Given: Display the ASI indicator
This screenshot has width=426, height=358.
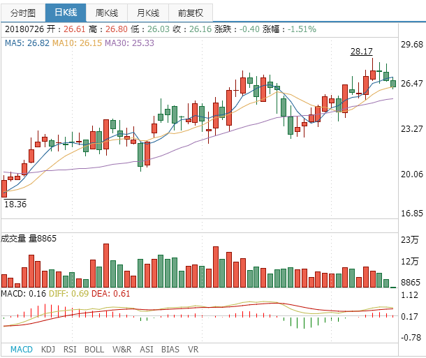Looking at the screenshot, I should 147,349.
